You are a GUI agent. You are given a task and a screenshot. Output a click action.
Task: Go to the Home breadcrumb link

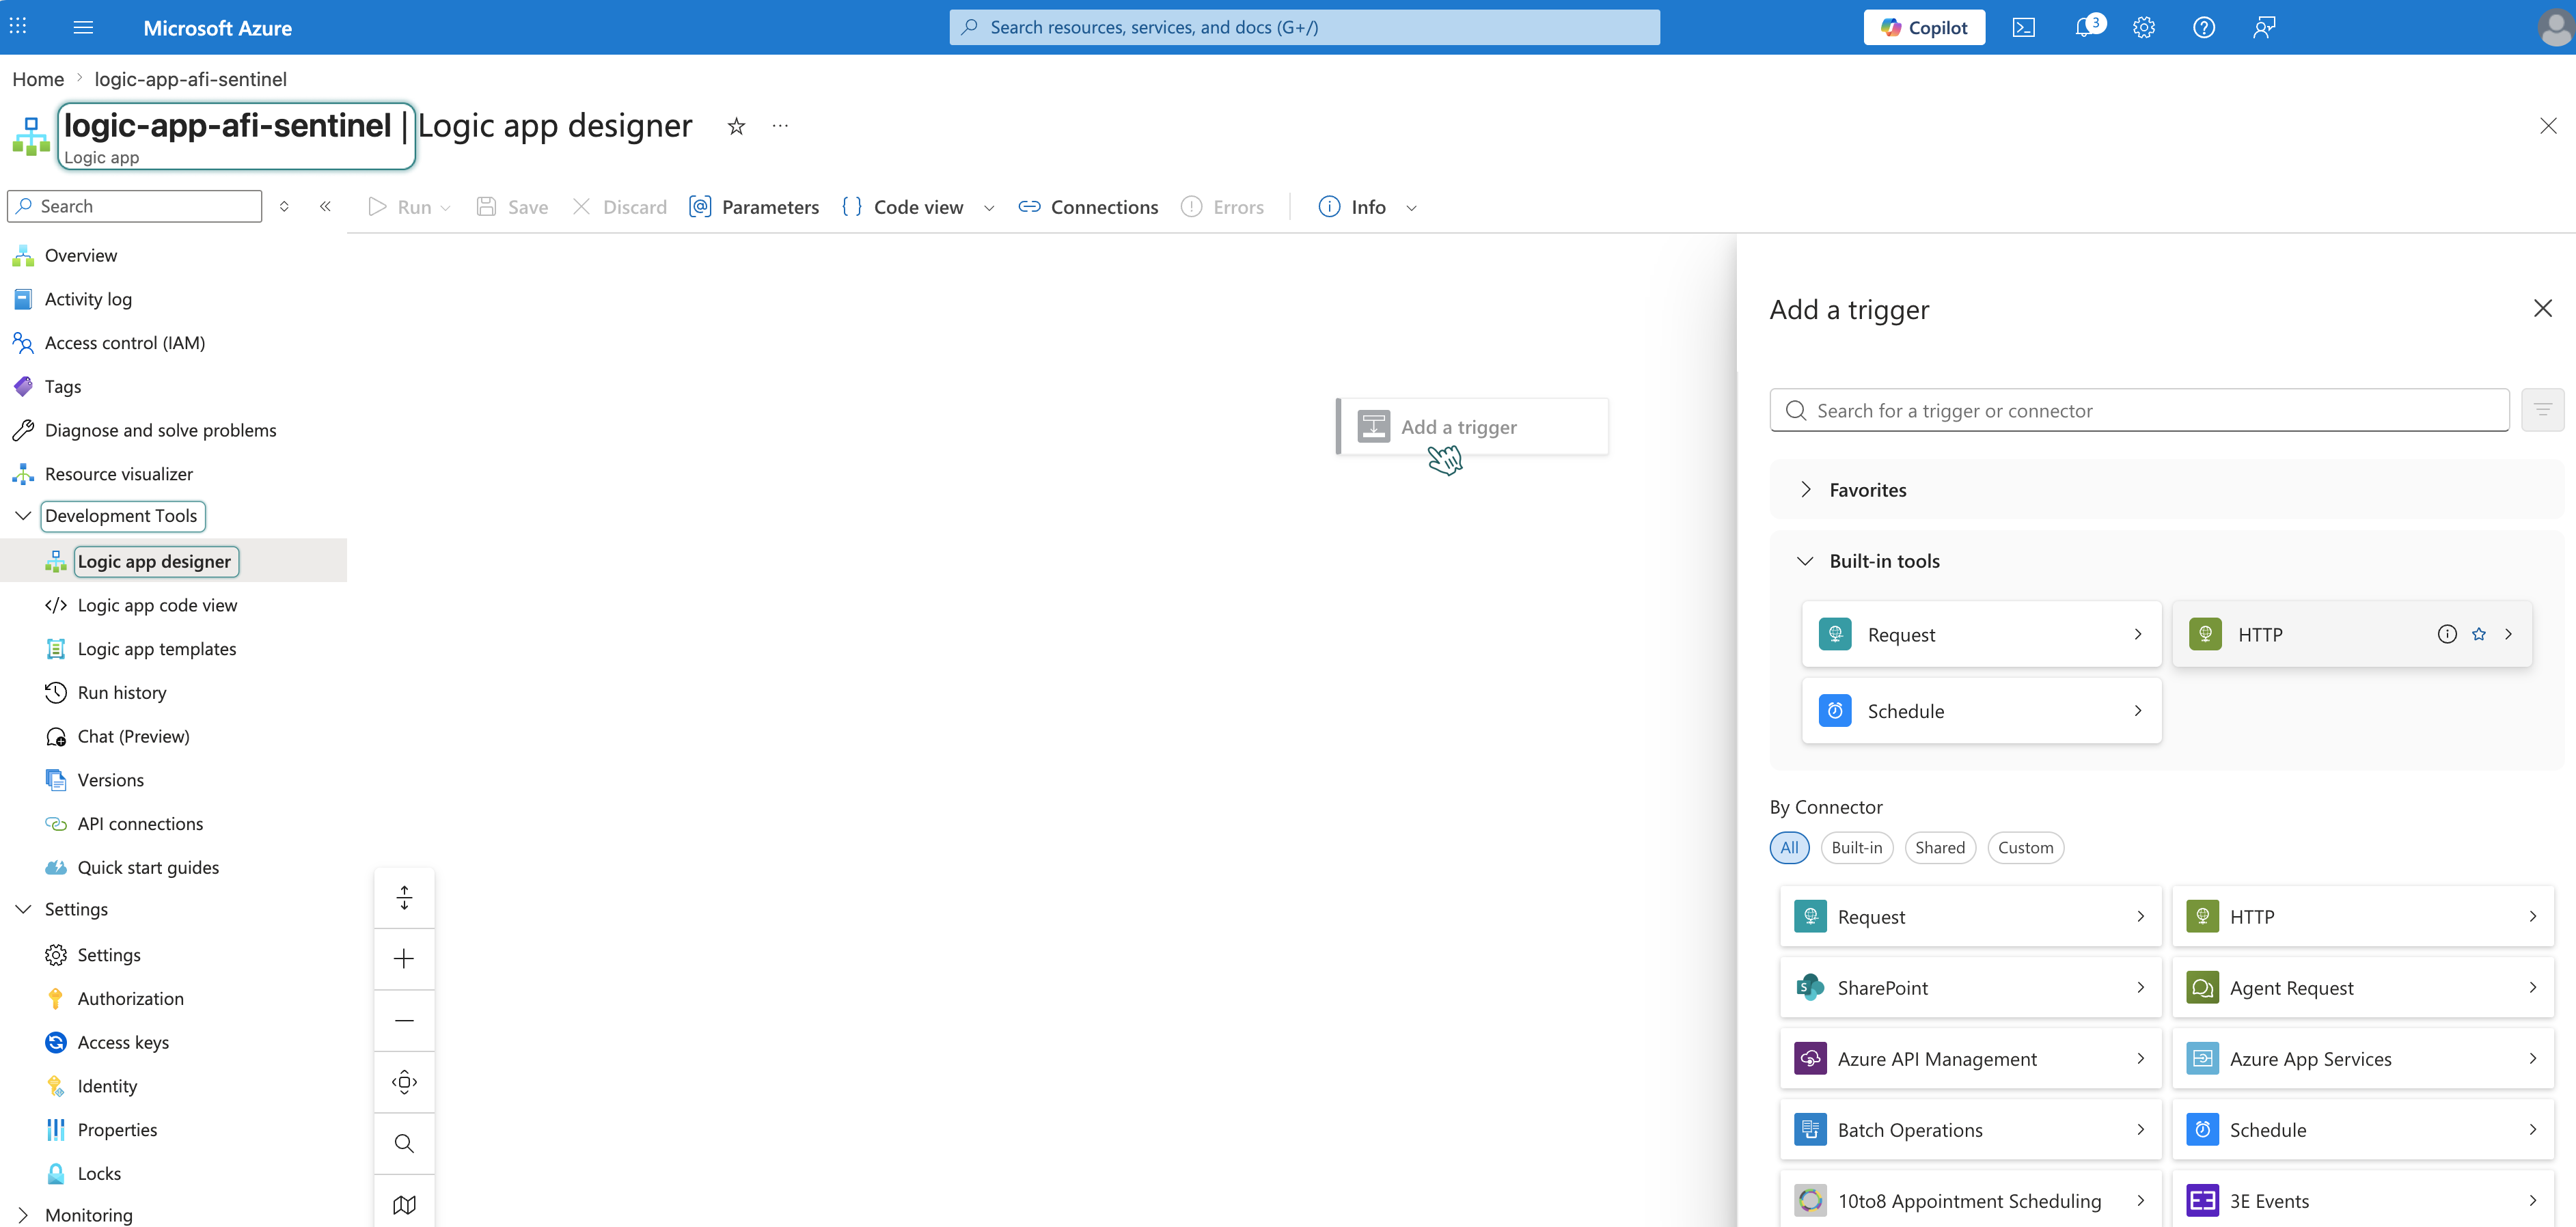point(38,79)
